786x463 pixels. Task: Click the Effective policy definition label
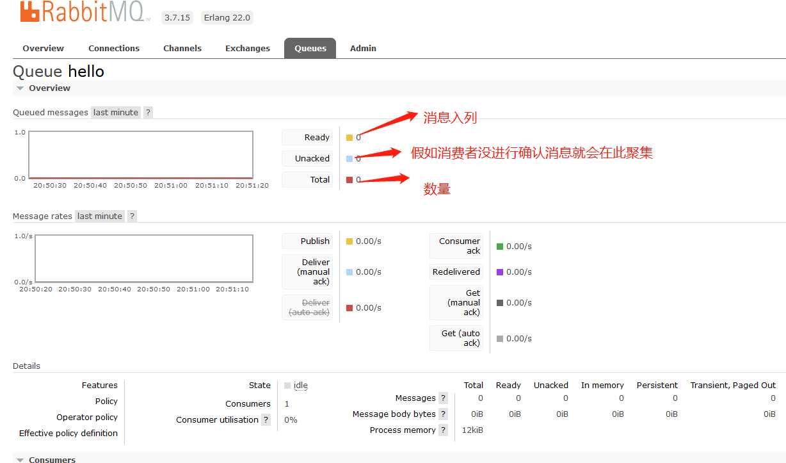68,433
